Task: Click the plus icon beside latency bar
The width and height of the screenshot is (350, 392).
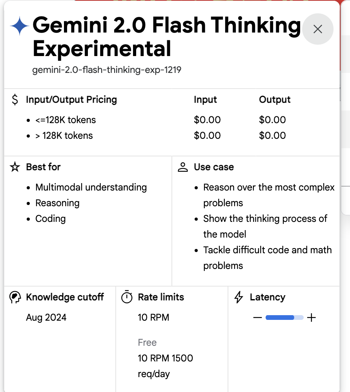Action: [311, 318]
